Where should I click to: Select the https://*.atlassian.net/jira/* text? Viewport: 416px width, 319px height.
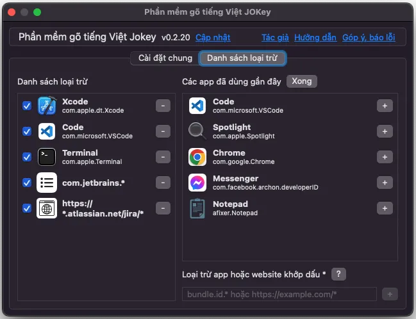click(x=103, y=208)
